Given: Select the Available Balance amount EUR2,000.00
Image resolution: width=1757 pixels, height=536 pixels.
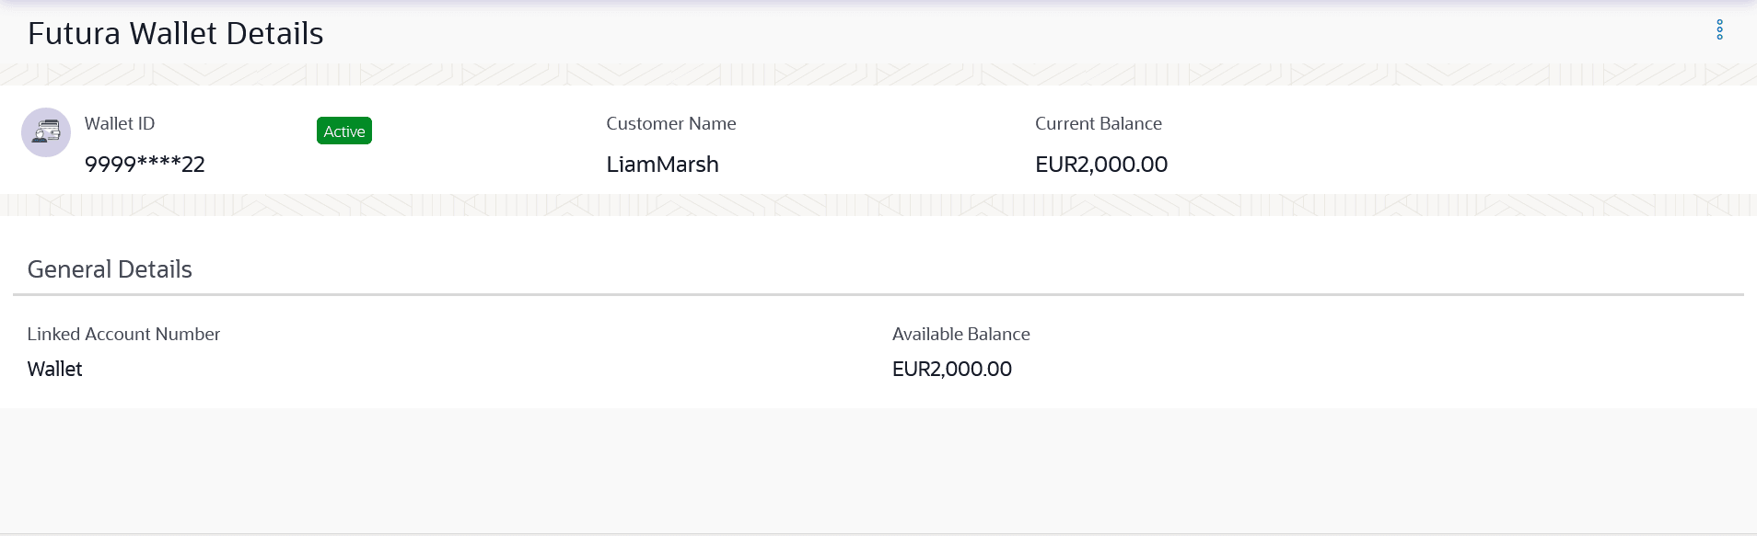Looking at the screenshot, I should pos(951,369).
